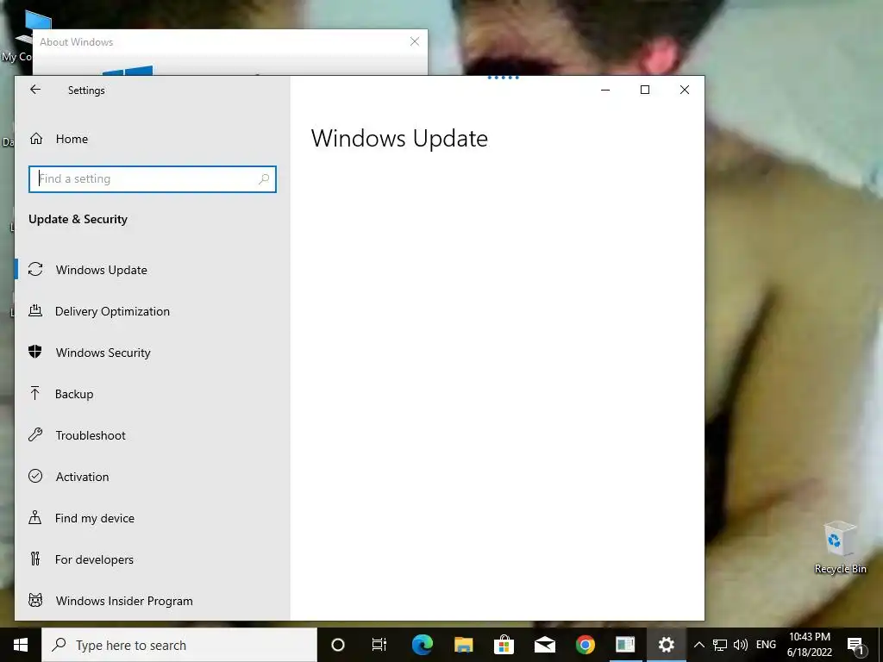Open the clock showing 10:43 PM
Viewport: 883px width, 662px height.
(x=810, y=645)
